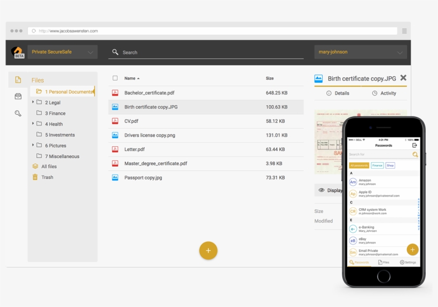
Task: Select the Finance filter tag on phone
Action: click(377, 166)
